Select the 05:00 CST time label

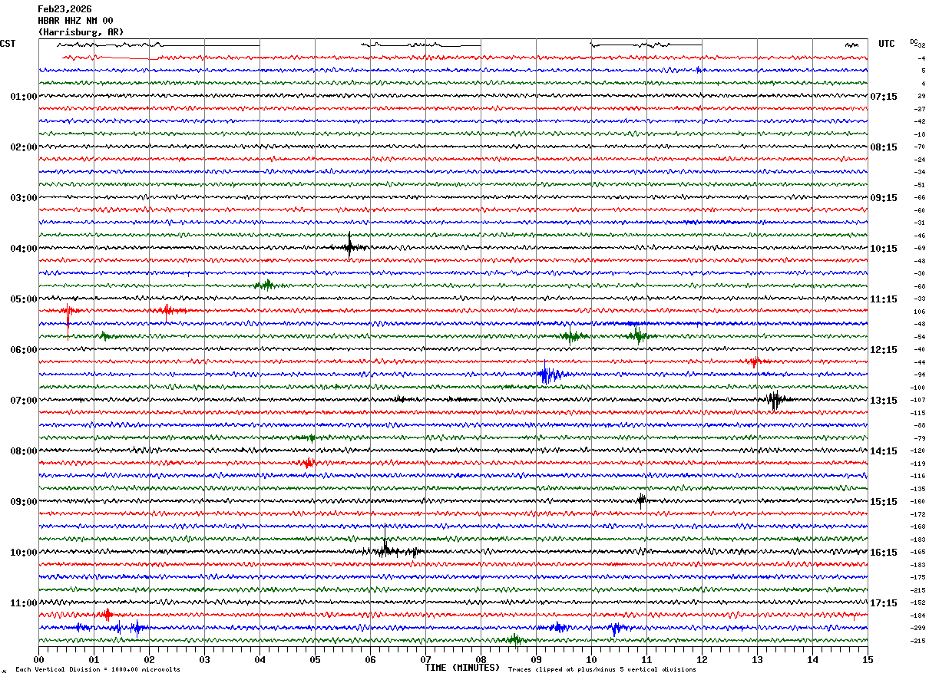pyautogui.click(x=23, y=299)
